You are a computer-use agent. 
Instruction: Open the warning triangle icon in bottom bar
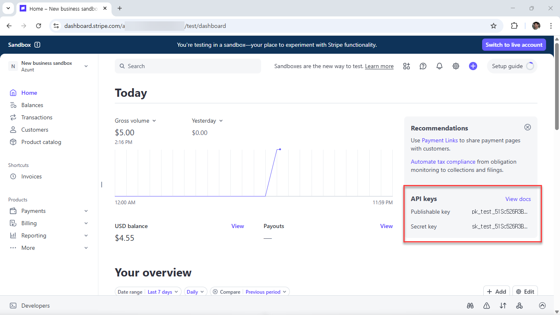tap(487, 306)
